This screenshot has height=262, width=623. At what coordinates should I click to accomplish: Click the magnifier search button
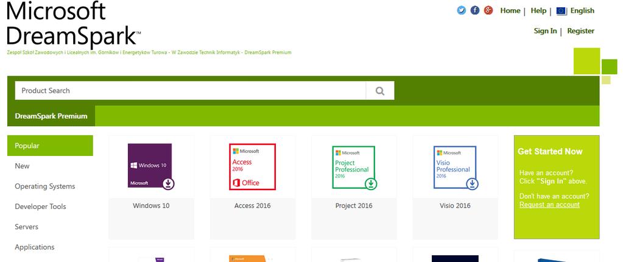380,91
